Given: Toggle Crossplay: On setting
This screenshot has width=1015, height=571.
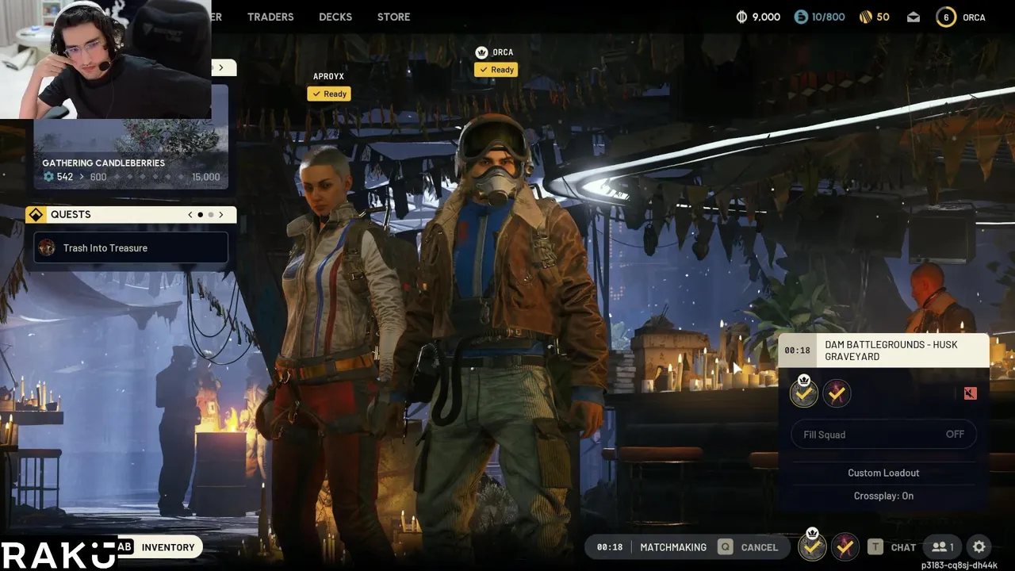Looking at the screenshot, I should click(x=883, y=496).
